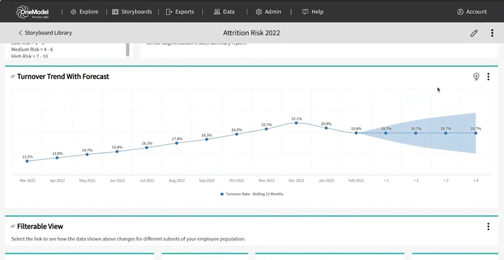Click the + 2 forecast axis label
This screenshot has width=504, height=260.
coord(416,180)
